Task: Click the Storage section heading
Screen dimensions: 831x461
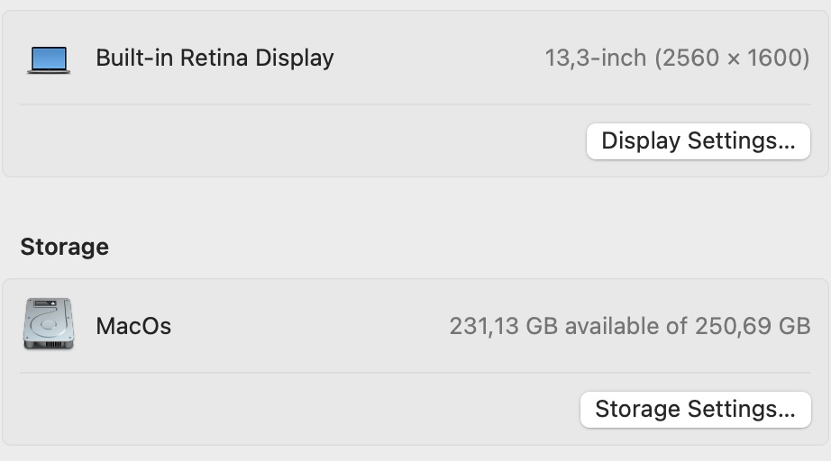Action: (x=64, y=247)
